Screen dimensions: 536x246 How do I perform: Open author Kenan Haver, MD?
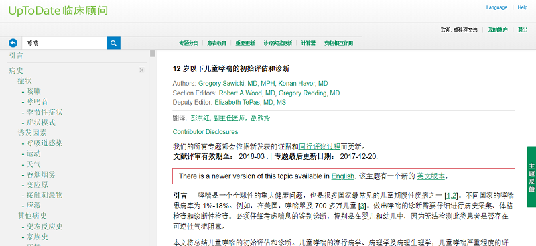tap(304, 84)
